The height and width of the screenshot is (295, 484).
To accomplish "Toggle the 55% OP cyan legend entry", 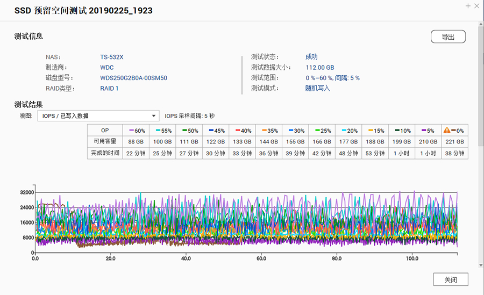I will (x=163, y=130).
